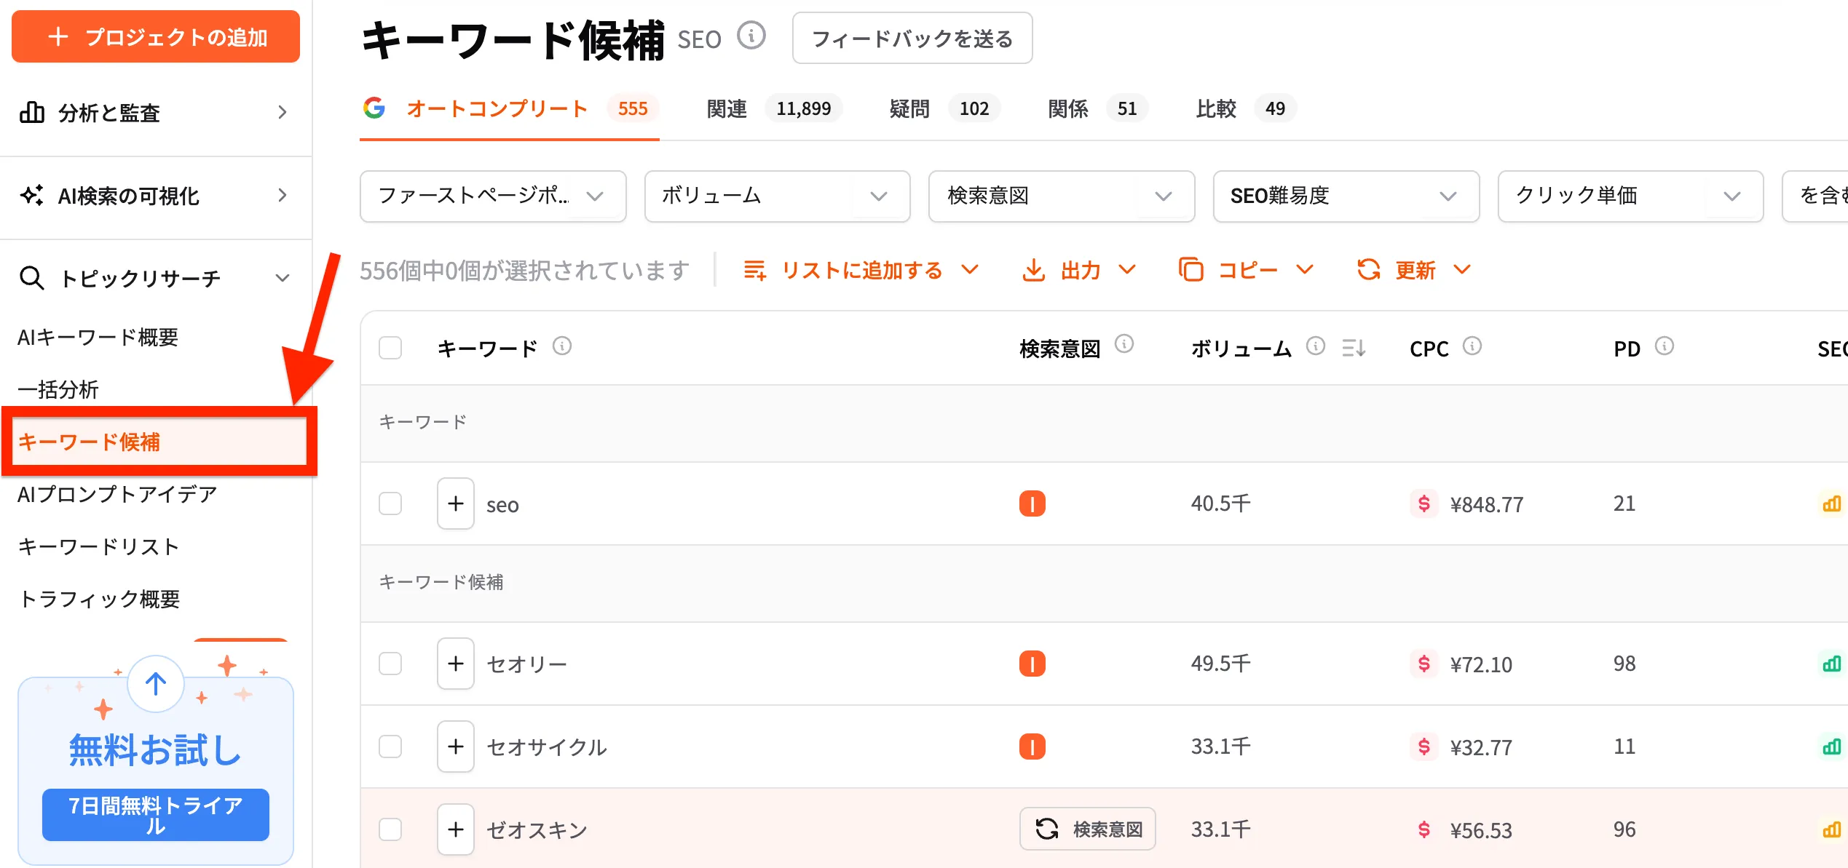
Task: Click the SEO difficulty chart icon in ゼオスキン row
Action: click(1832, 829)
